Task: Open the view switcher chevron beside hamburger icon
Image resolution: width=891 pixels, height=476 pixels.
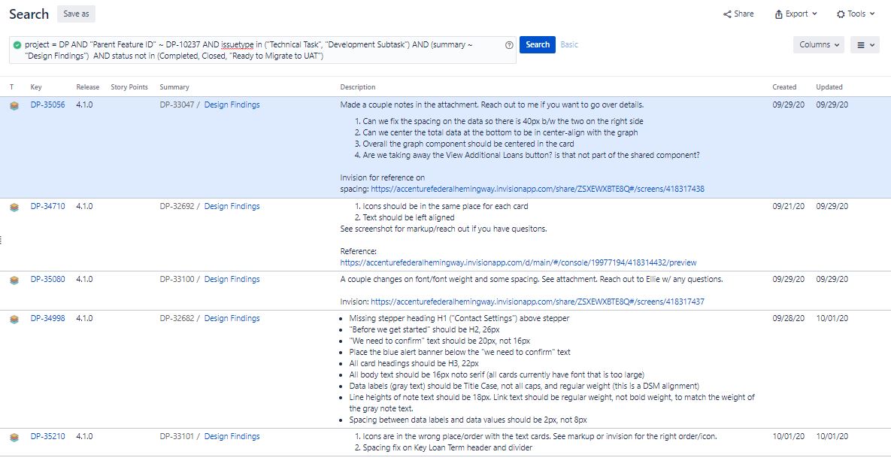Action: click(x=871, y=44)
